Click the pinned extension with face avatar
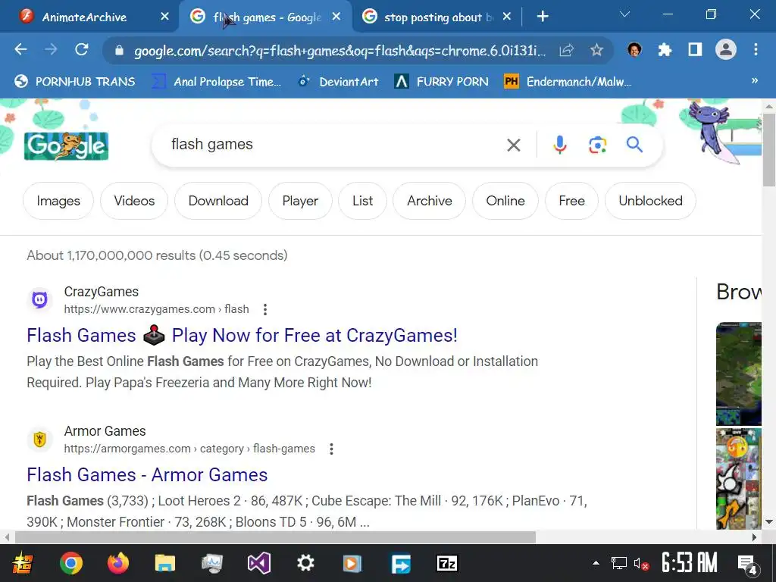The width and height of the screenshot is (776, 582). 634,49
